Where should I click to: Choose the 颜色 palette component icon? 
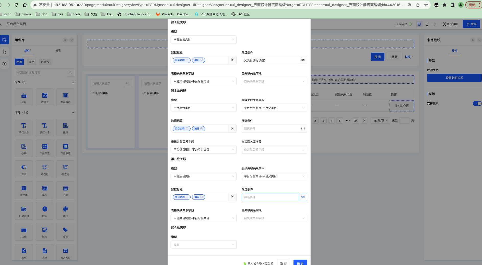(x=65, y=211)
